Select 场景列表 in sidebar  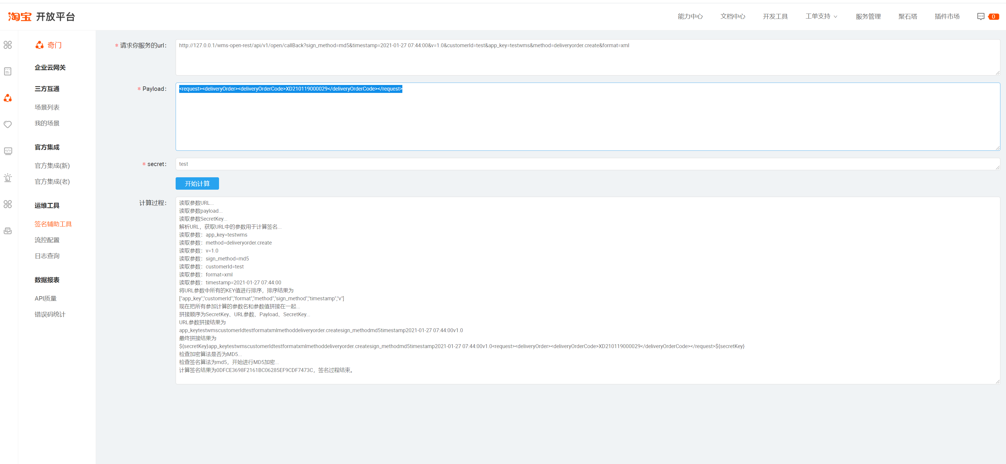[x=47, y=107]
